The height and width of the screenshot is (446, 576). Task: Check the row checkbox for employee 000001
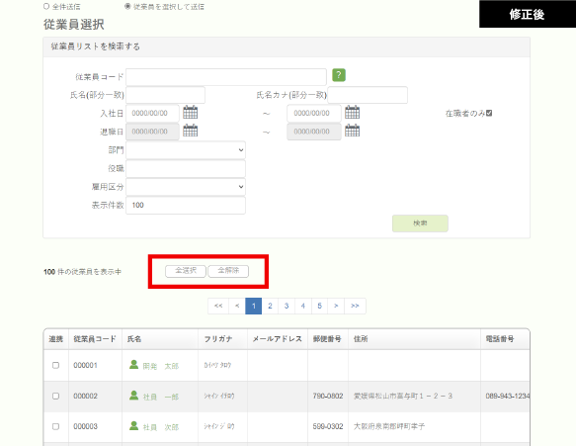click(x=56, y=366)
